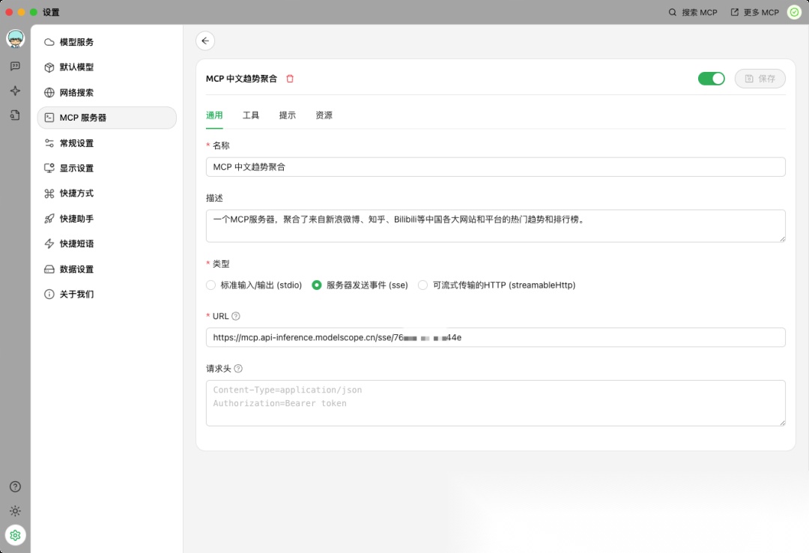The image size is (809, 553).
Task: Switch to the 通用 tab
Action: point(214,115)
